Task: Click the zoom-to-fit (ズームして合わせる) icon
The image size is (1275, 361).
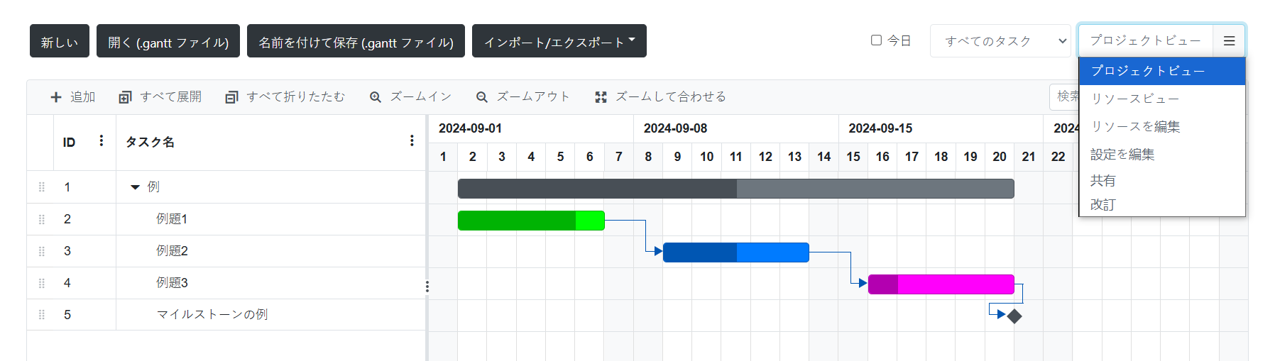Action: coord(601,97)
